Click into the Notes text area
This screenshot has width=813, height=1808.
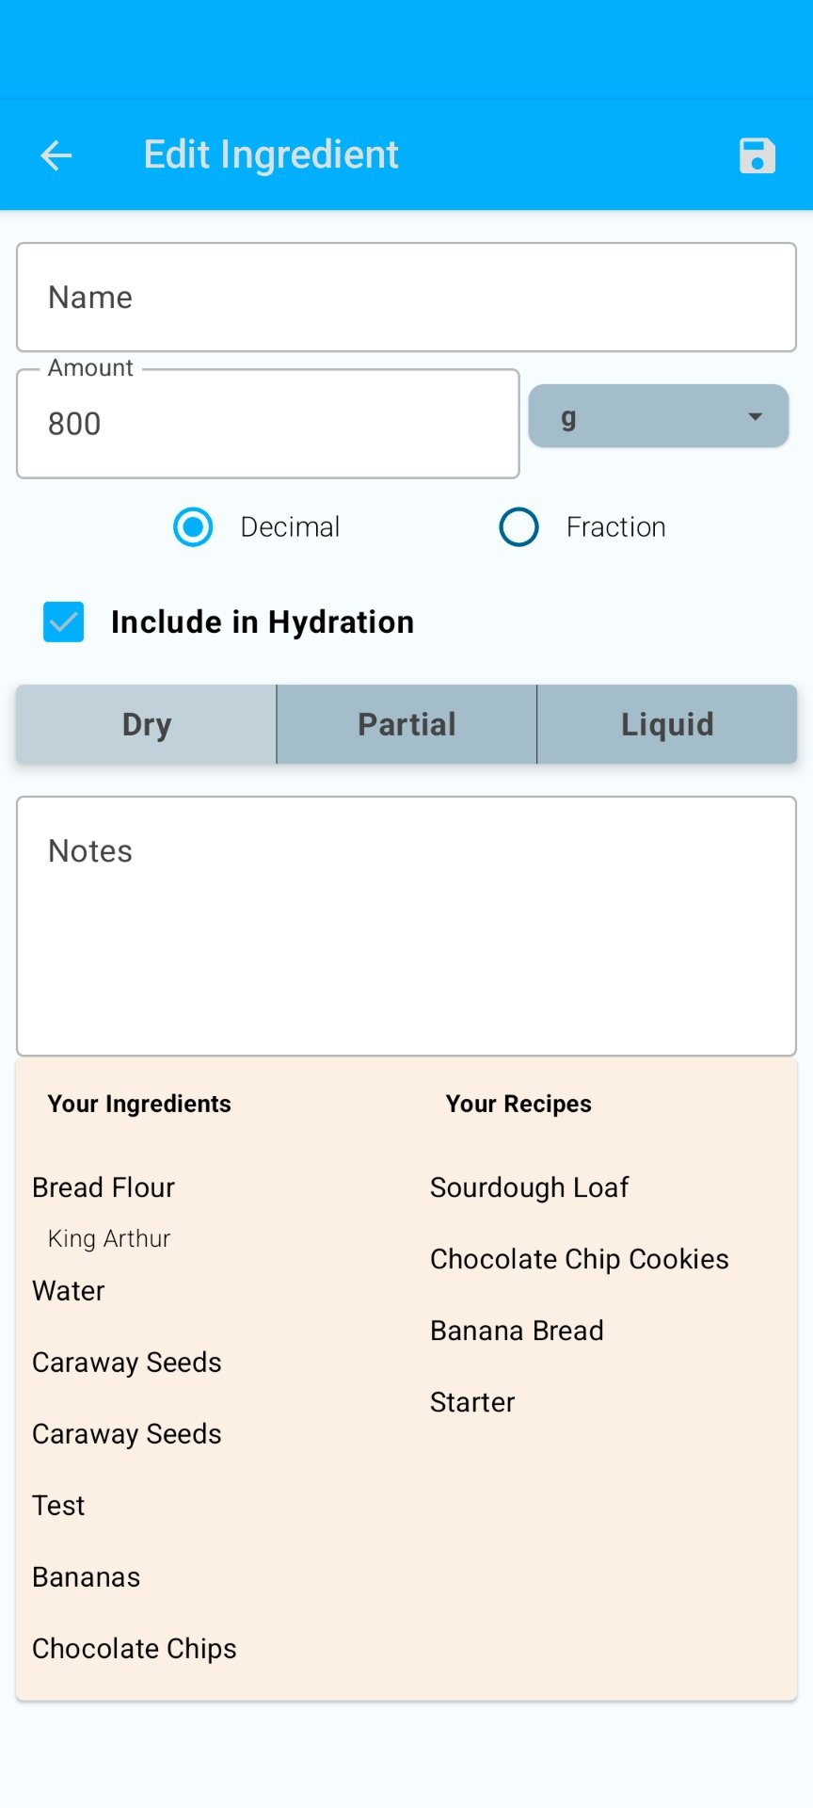tap(406, 927)
